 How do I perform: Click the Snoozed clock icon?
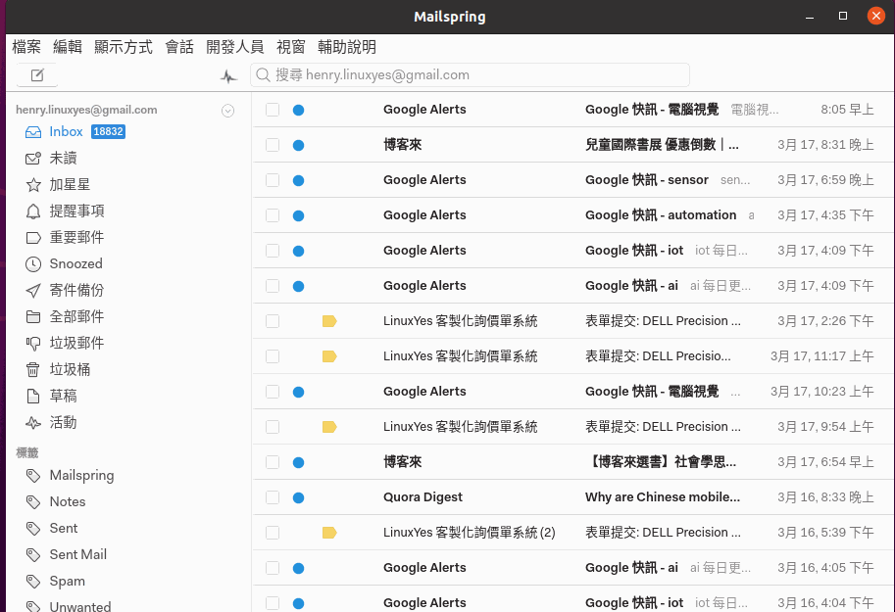[33, 264]
